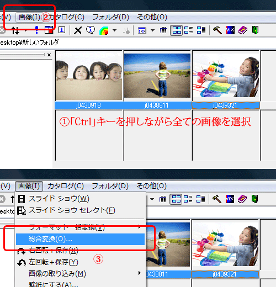Expand the フォーマット一括変換(V) submenu
The height and width of the screenshot is (287, 276).
(80, 228)
